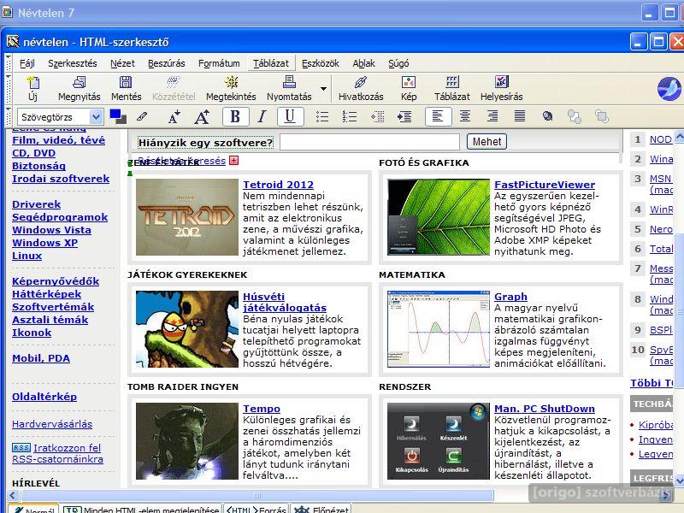Click the Új (new document) toolbar icon
This screenshot has height=513, width=684.
pos(33,89)
